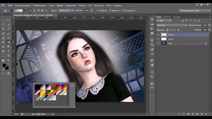Lock image pixels with brush lock icon
Image resolution: width=212 pixels, height=119 pixels.
(x=171, y=30)
